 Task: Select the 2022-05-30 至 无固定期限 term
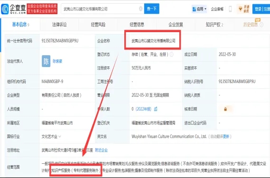click(150, 95)
